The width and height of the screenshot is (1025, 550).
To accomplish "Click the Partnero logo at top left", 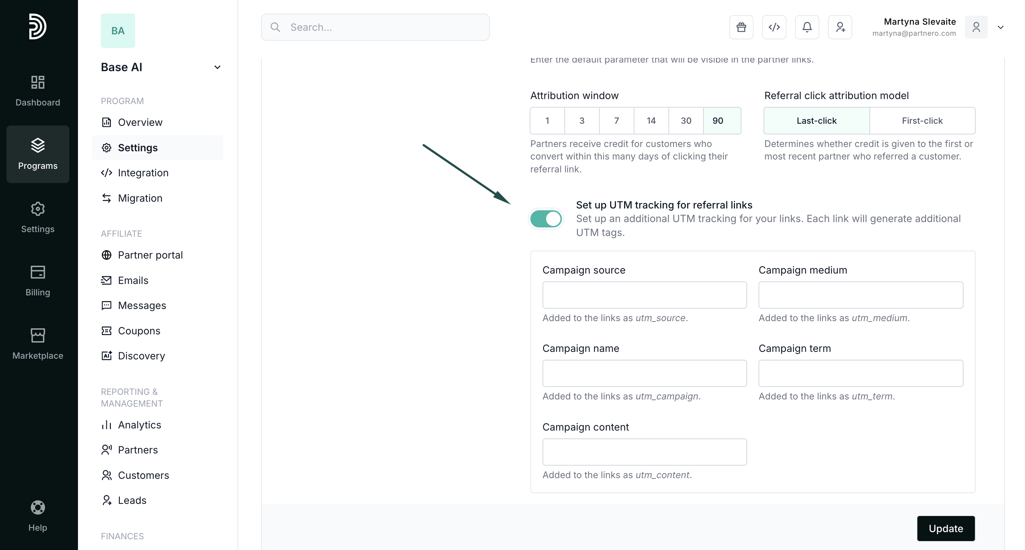I will pos(38,26).
